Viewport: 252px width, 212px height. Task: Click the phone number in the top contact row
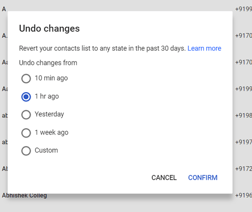pos(243,9)
